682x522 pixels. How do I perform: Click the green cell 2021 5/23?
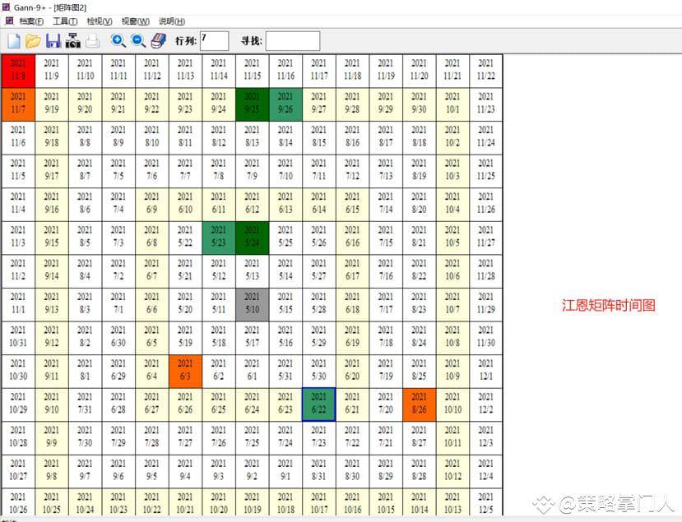219,238
